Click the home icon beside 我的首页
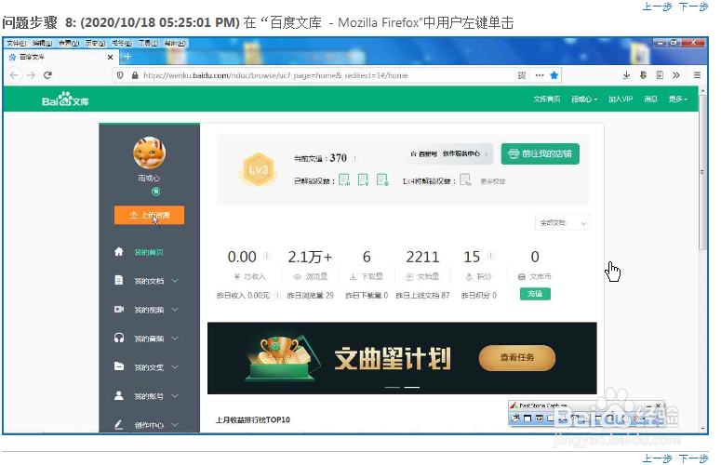721x465 pixels. point(119,251)
